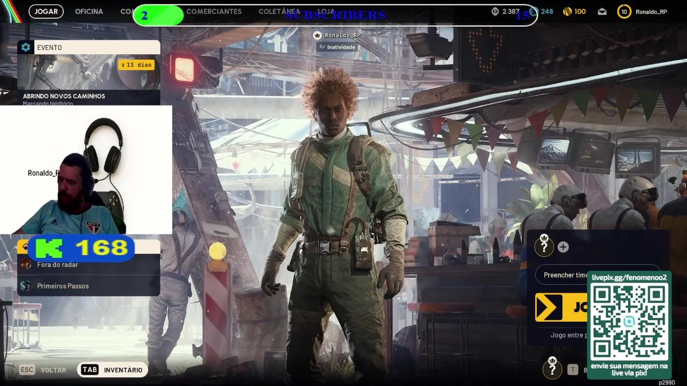Image resolution: width=687 pixels, height=386 pixels.
Task: Click the Jogo entre plataformas label
Action: click(x=569, y=335)
